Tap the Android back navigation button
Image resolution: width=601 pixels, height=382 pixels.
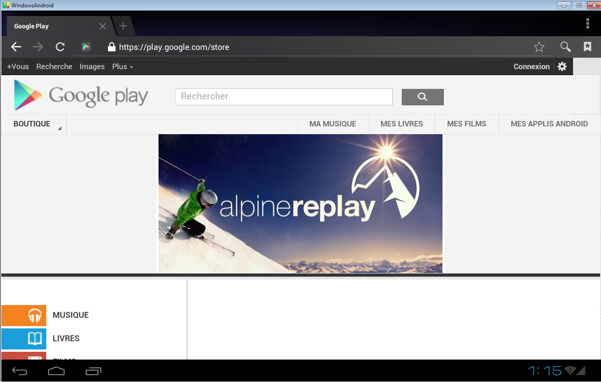(20, 371)
